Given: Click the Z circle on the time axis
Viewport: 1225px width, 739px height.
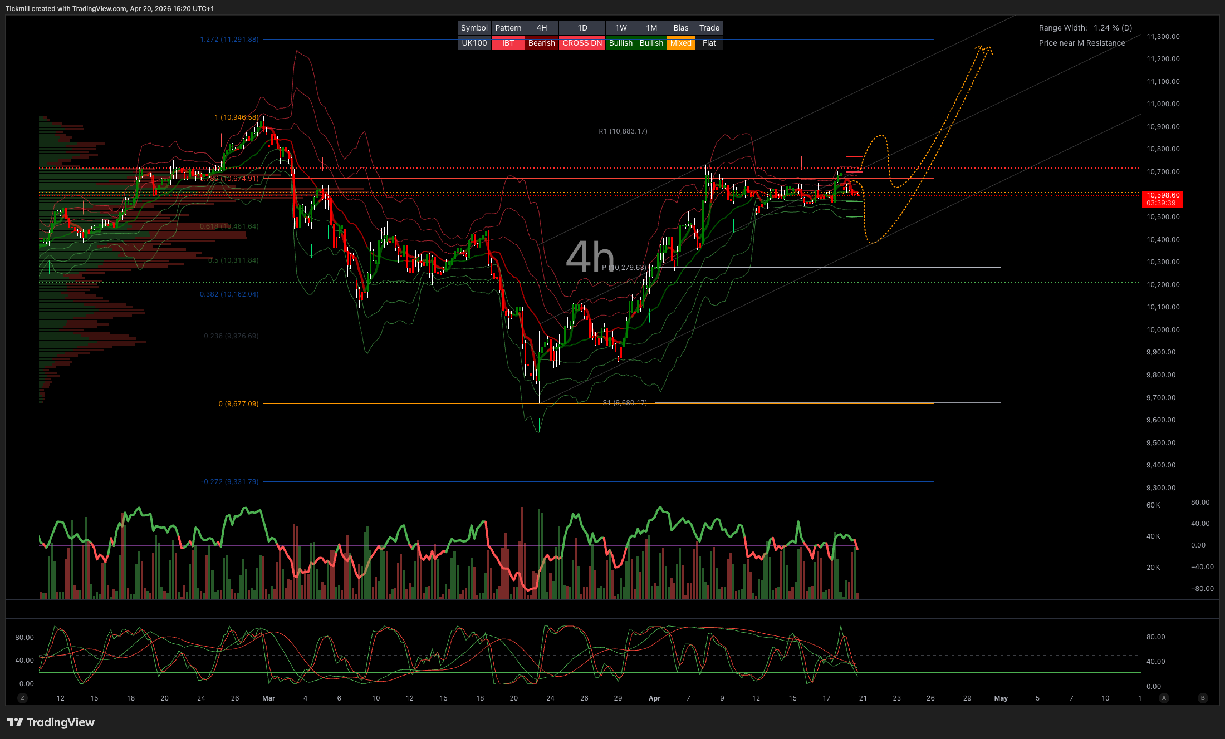Looking at the screenshot, I should (22, 697).
